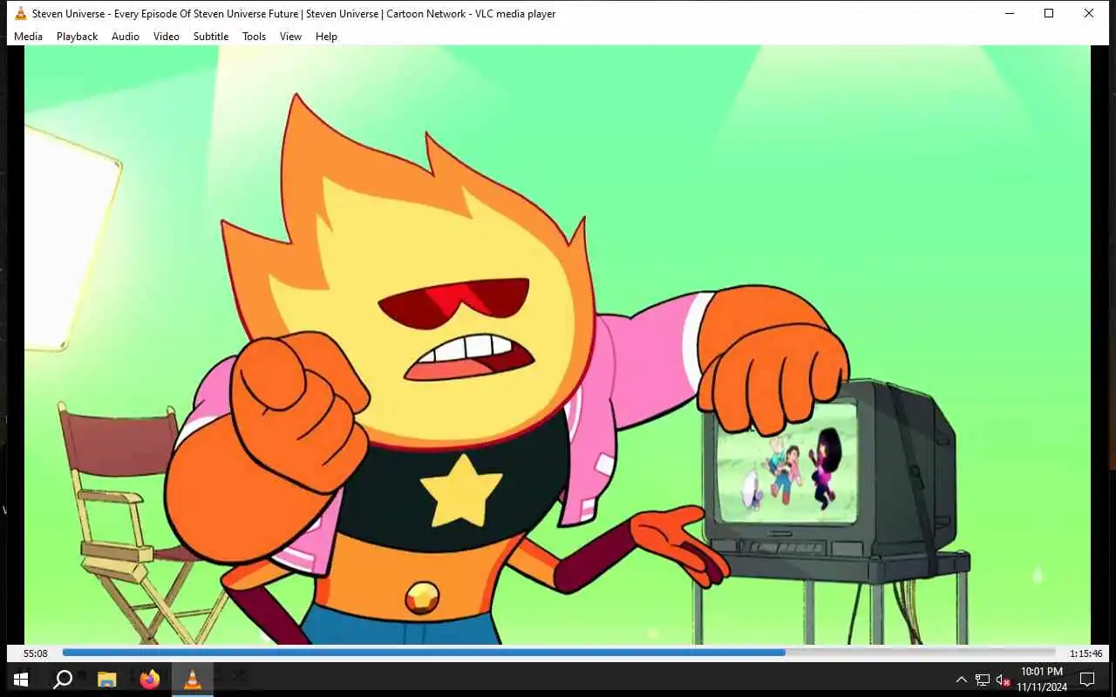Open the Video menu
The height and width of the screenshot is (697, 1116).
167,37
